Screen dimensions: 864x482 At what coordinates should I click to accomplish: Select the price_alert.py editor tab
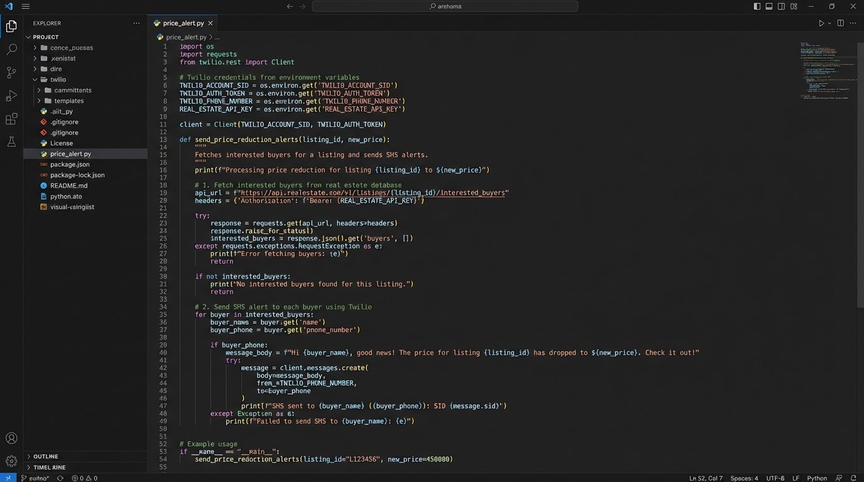183,23
